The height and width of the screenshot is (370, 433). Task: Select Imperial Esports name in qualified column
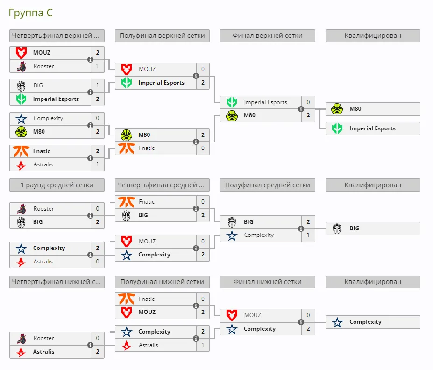coord(372,128)
